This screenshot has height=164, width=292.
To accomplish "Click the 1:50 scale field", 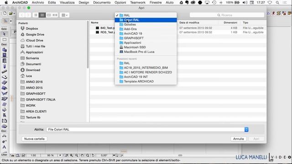I will 33,155.
